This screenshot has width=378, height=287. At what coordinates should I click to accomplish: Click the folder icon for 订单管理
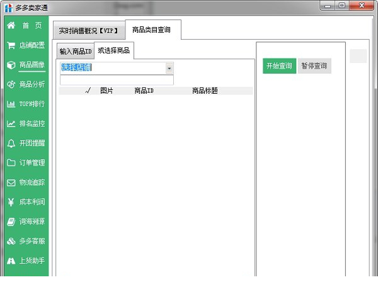pyautogui.click(x=11, y=163)
